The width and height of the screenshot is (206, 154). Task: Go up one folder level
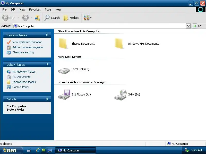37,18
